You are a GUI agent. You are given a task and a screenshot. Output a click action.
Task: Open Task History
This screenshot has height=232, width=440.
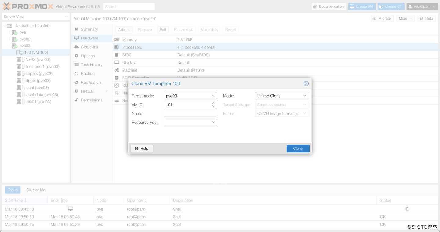92,65
